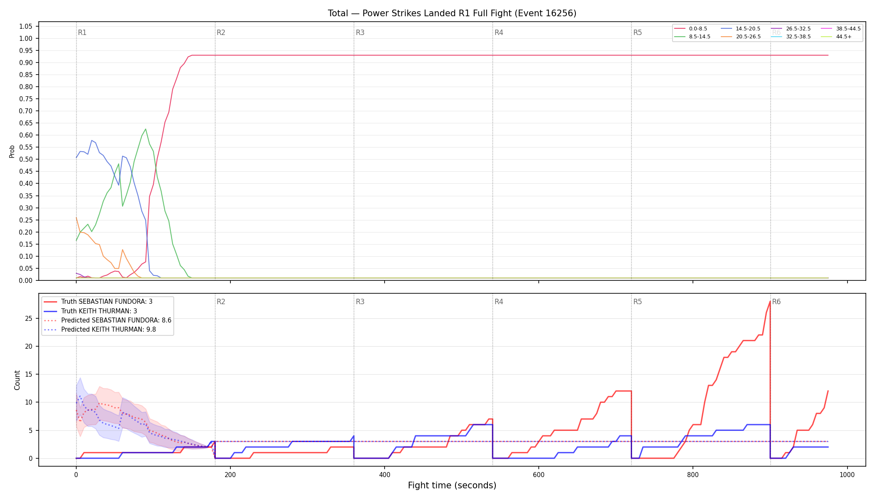Screen dimensions: 875x500
Task: Click the R2 round marker in the probability chart
Action: pyautogui.click(x=221, y=32)
